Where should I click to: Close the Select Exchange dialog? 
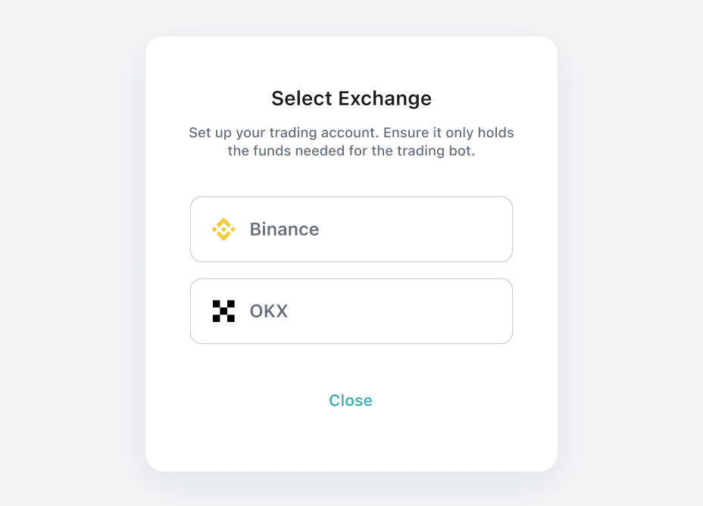point(351,401)
